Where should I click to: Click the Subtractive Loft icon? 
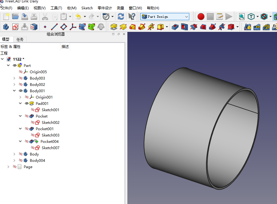[203, 27]
